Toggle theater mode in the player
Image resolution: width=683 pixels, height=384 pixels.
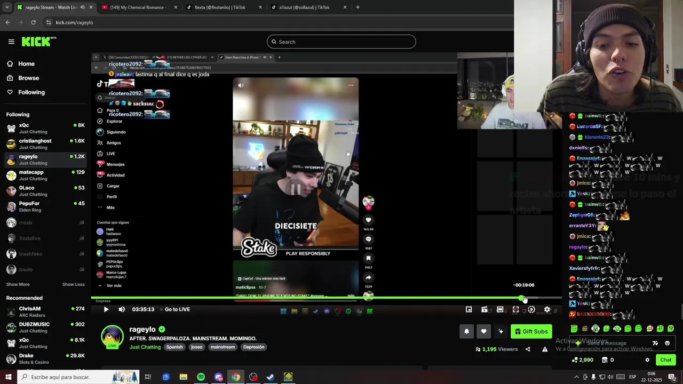coord(500,309)
